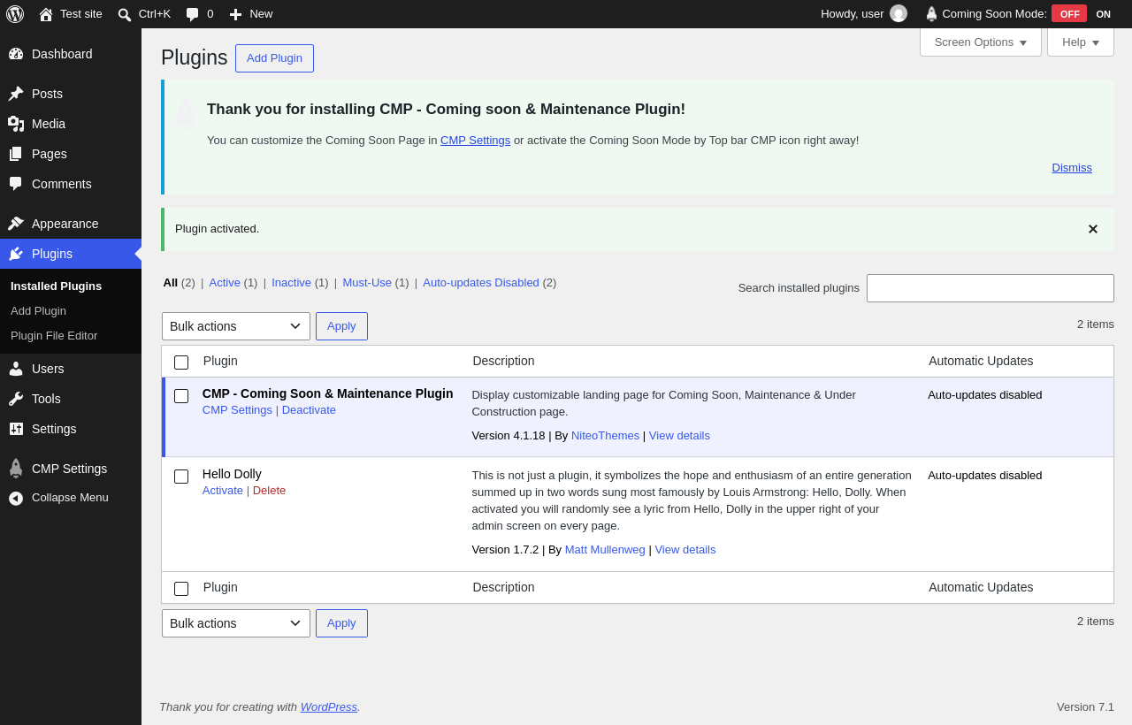Open Matt Mullenweg author link
The height and width of the screenshot is (725, 1132).
tap(605, 550)
